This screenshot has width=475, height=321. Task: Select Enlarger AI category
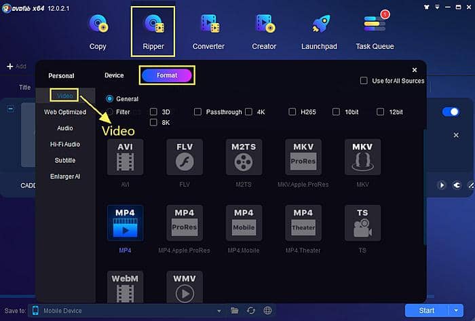(x=65, y=176)
